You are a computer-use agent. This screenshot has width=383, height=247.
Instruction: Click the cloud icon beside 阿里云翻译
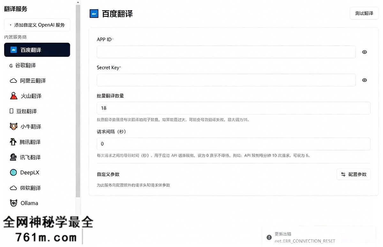(x=13, y=81)
